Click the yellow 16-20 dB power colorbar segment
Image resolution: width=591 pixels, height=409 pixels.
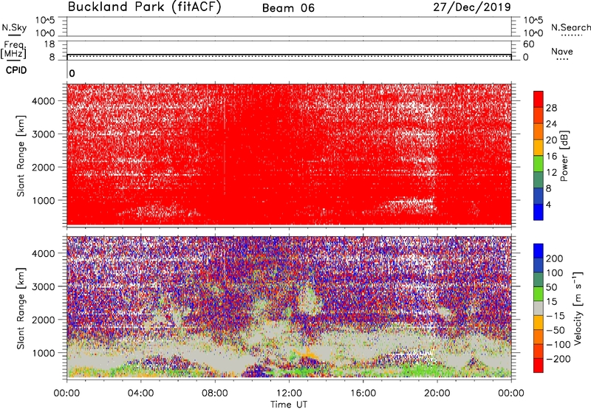539,148
